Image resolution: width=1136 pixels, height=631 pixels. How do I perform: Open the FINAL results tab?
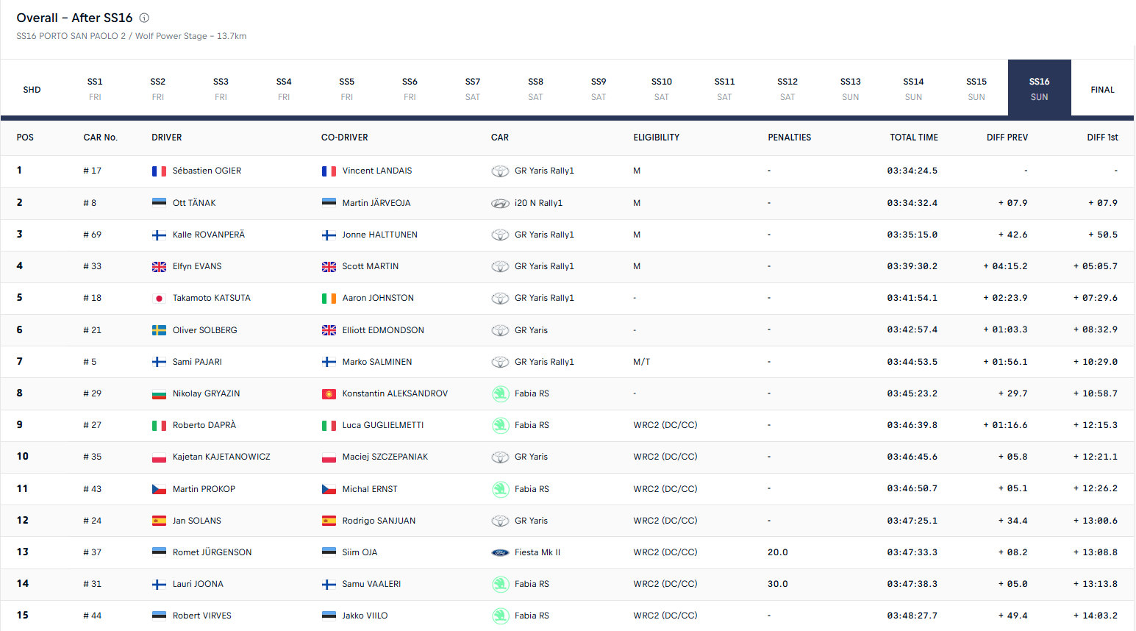pos(1102,89)
